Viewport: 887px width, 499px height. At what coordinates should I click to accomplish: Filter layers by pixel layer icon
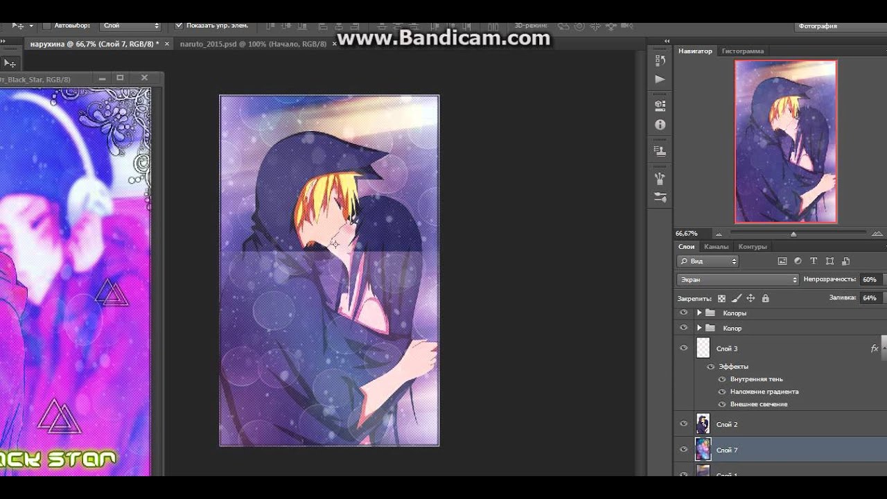point(782,261)
